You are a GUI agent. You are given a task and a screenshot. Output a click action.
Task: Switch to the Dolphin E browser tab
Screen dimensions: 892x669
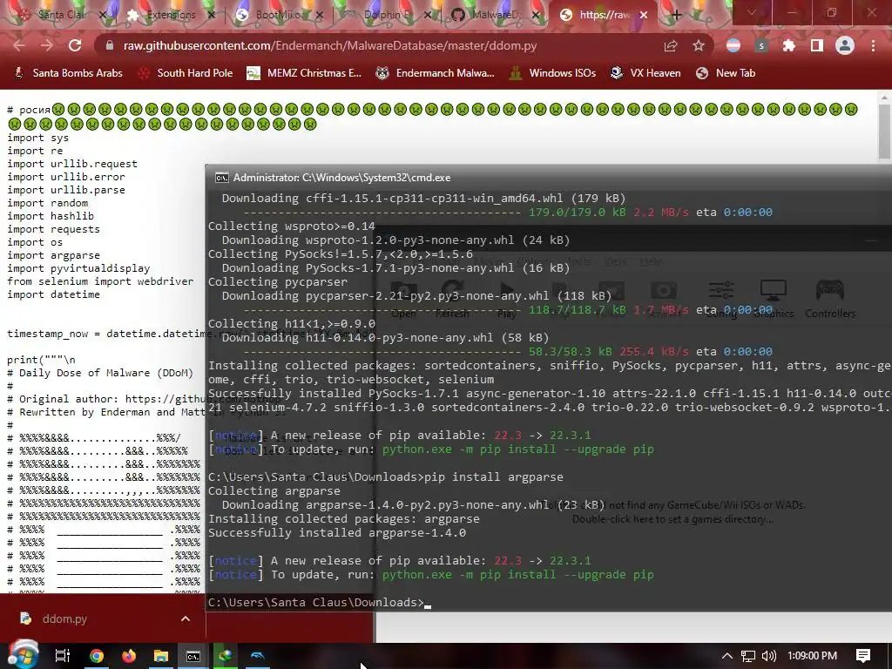tap(387, 15)
